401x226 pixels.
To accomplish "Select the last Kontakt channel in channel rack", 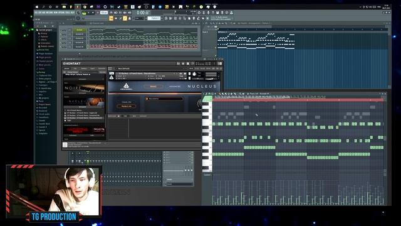I will [x=80, y=47].
